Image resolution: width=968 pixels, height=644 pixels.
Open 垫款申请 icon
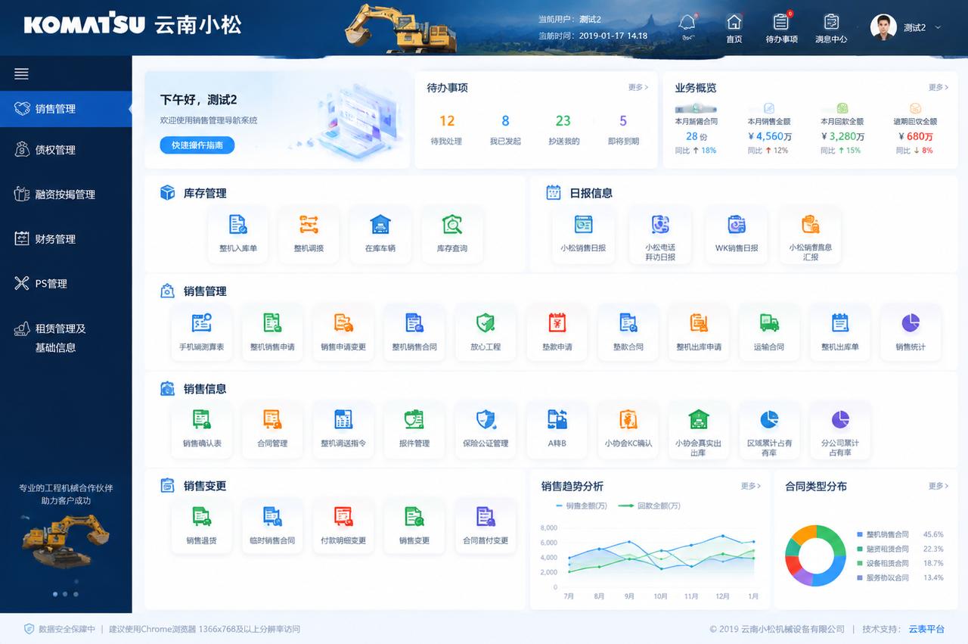[x=557, y=323]
